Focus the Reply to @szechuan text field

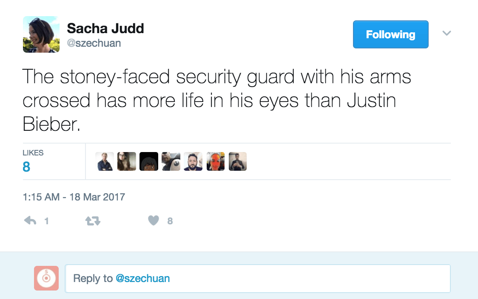(x=257, y=279)
